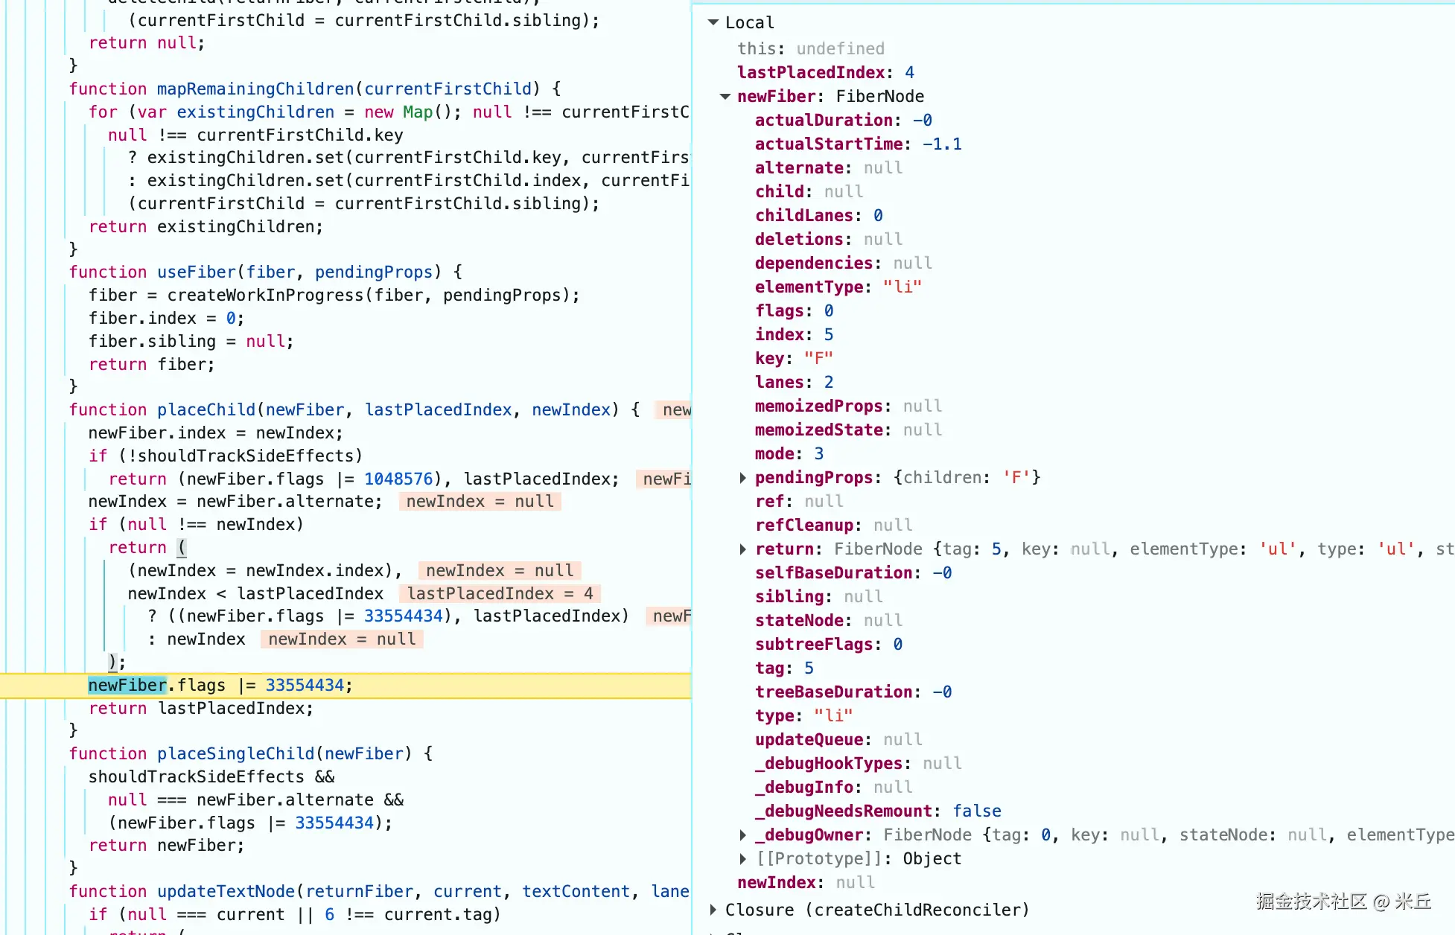Click the createWorkInProgress call in useFiber
The height and width of the screenshot is (935, 1455).
tap(266, 295)
